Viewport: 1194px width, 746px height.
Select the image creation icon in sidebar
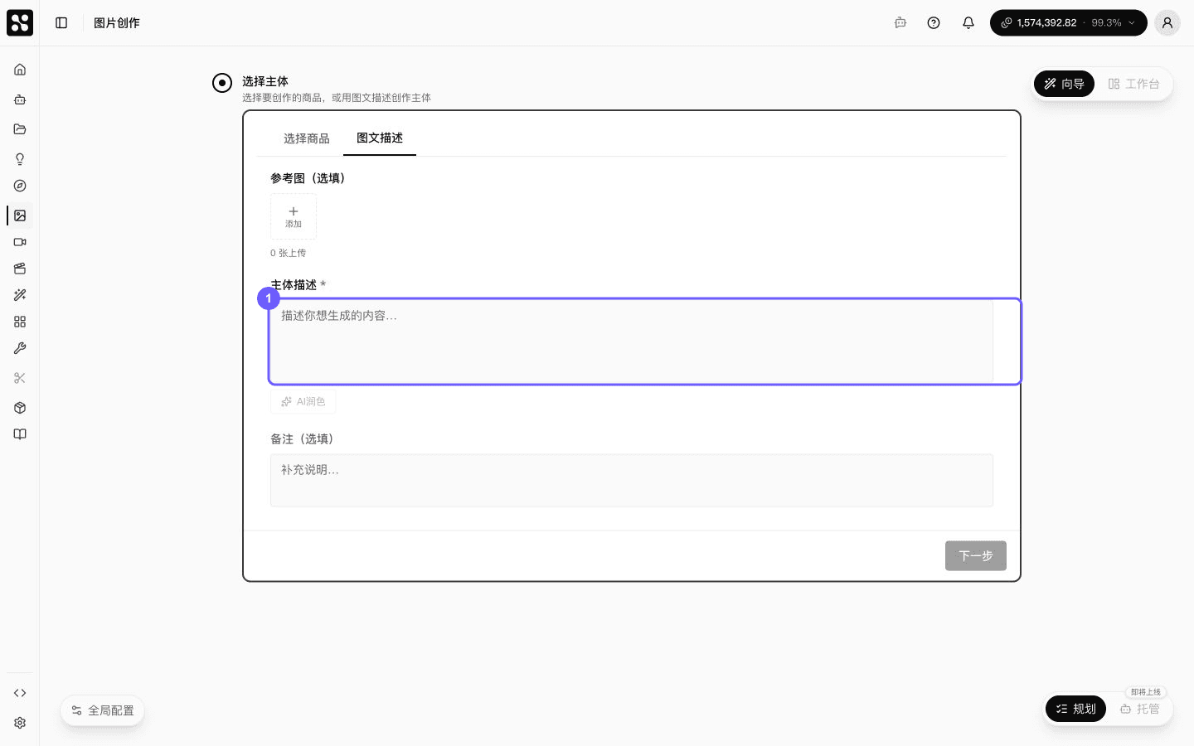tap(20, 216)
